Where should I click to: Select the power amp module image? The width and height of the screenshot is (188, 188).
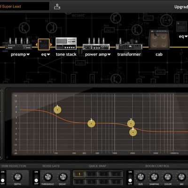[x=96, y=44]
